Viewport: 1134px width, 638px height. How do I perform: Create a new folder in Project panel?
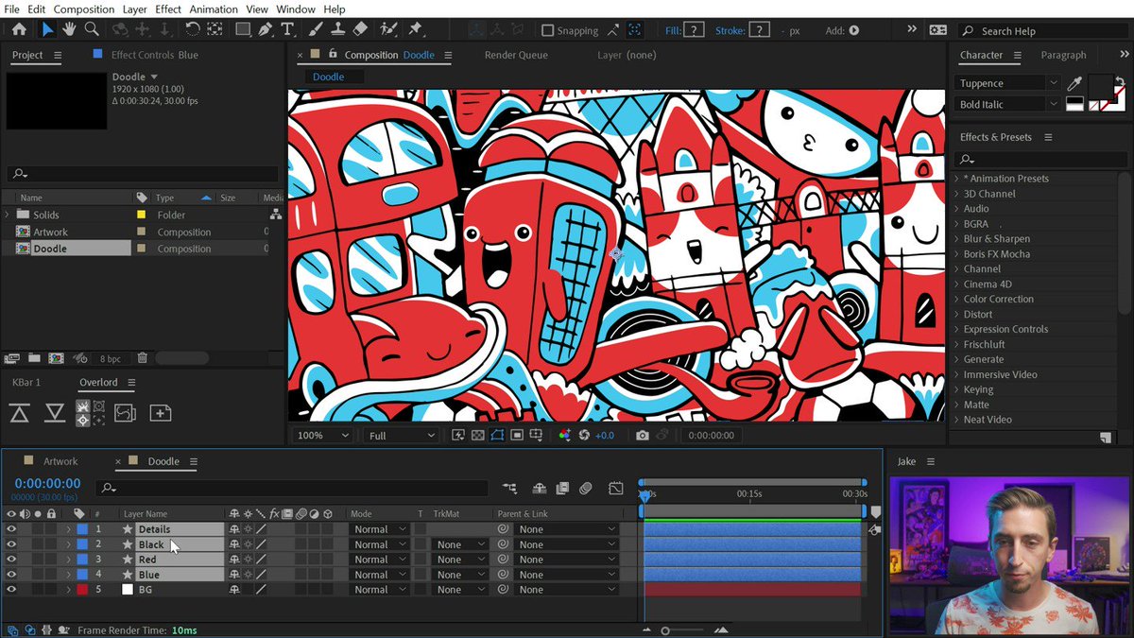point(34,358)
